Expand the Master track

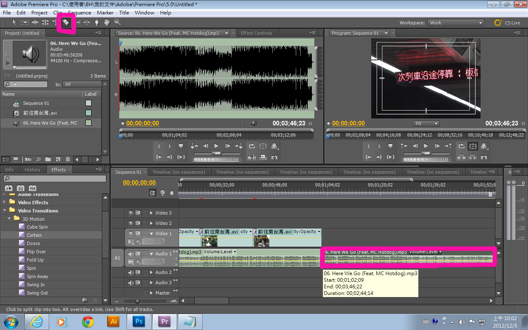[x=151, y=293]
